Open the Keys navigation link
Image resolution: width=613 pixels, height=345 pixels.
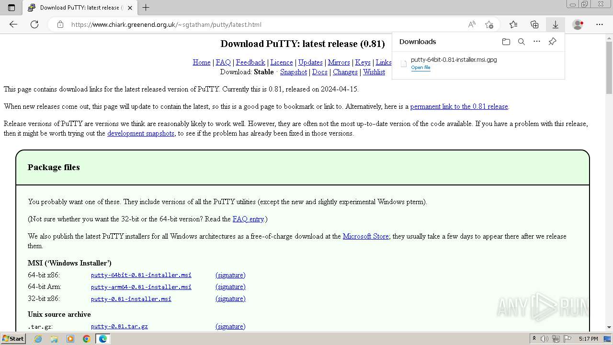click(363, 62)
